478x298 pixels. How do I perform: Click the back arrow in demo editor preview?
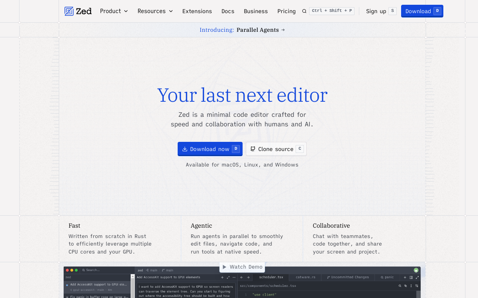241,277
